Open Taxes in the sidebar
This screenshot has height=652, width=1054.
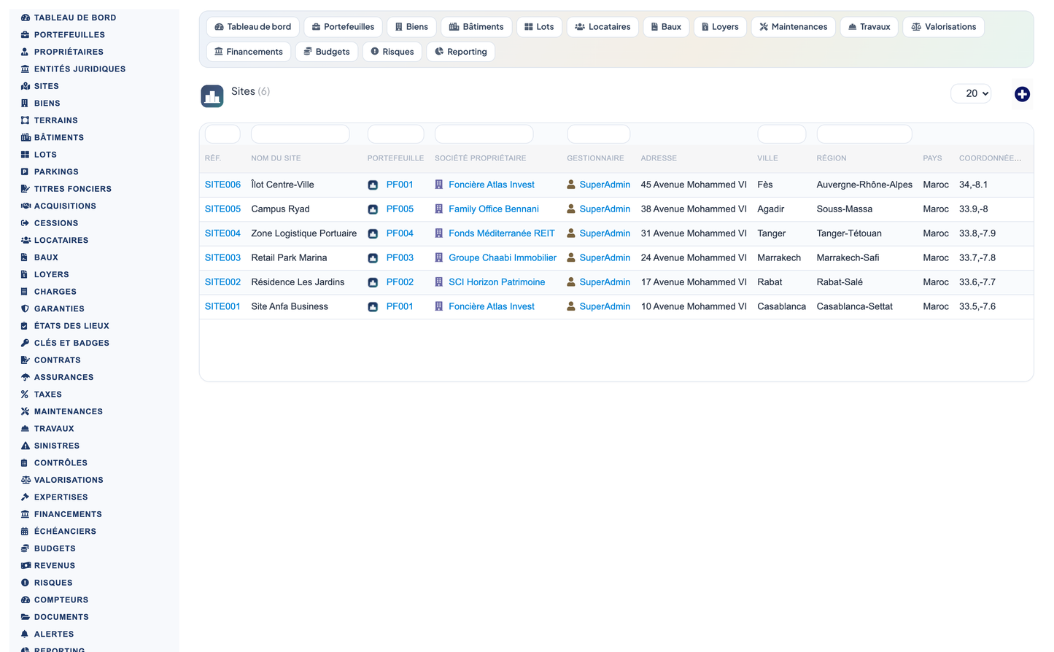tap(47, 395)
